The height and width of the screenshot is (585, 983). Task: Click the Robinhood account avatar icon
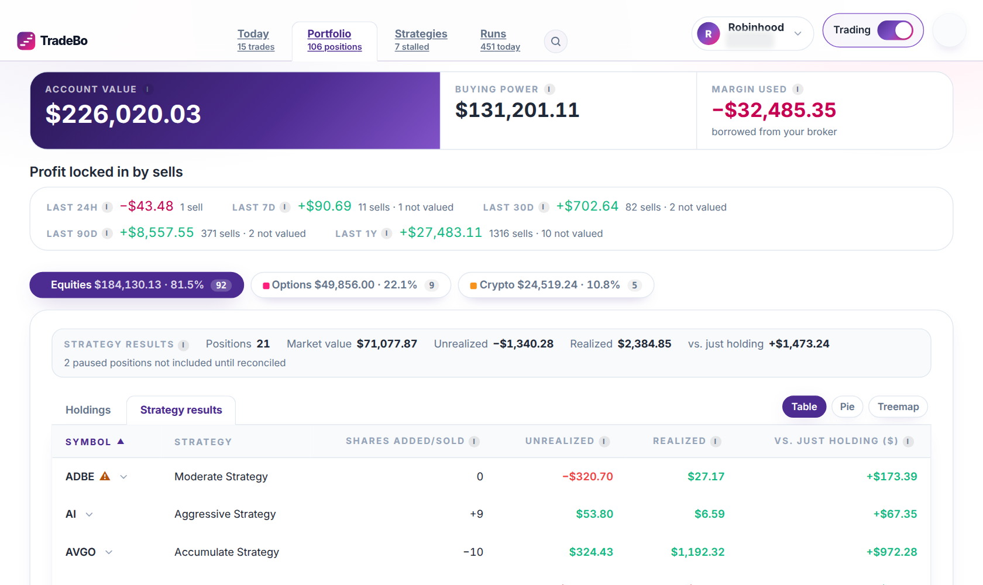coord(709,34)
